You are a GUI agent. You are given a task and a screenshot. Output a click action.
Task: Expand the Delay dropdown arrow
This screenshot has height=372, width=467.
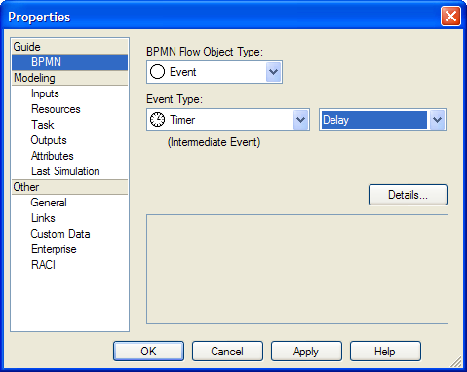(x=437, y=120)
